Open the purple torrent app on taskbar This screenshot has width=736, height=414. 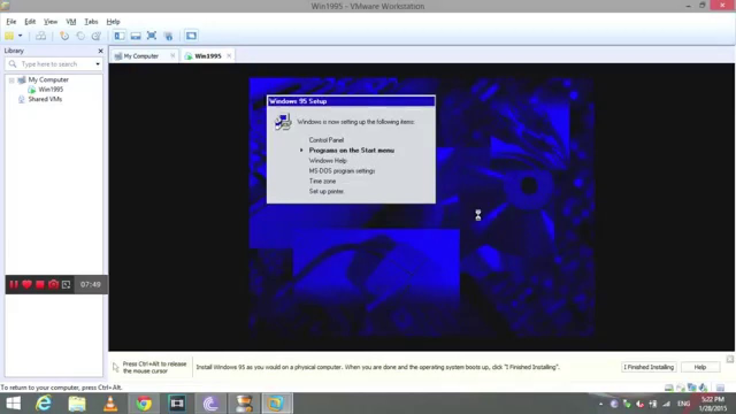click(210, 404)
